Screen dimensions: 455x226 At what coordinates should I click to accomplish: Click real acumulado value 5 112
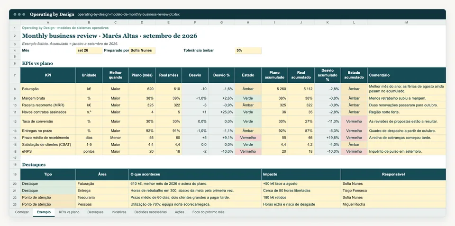(301, 89)
